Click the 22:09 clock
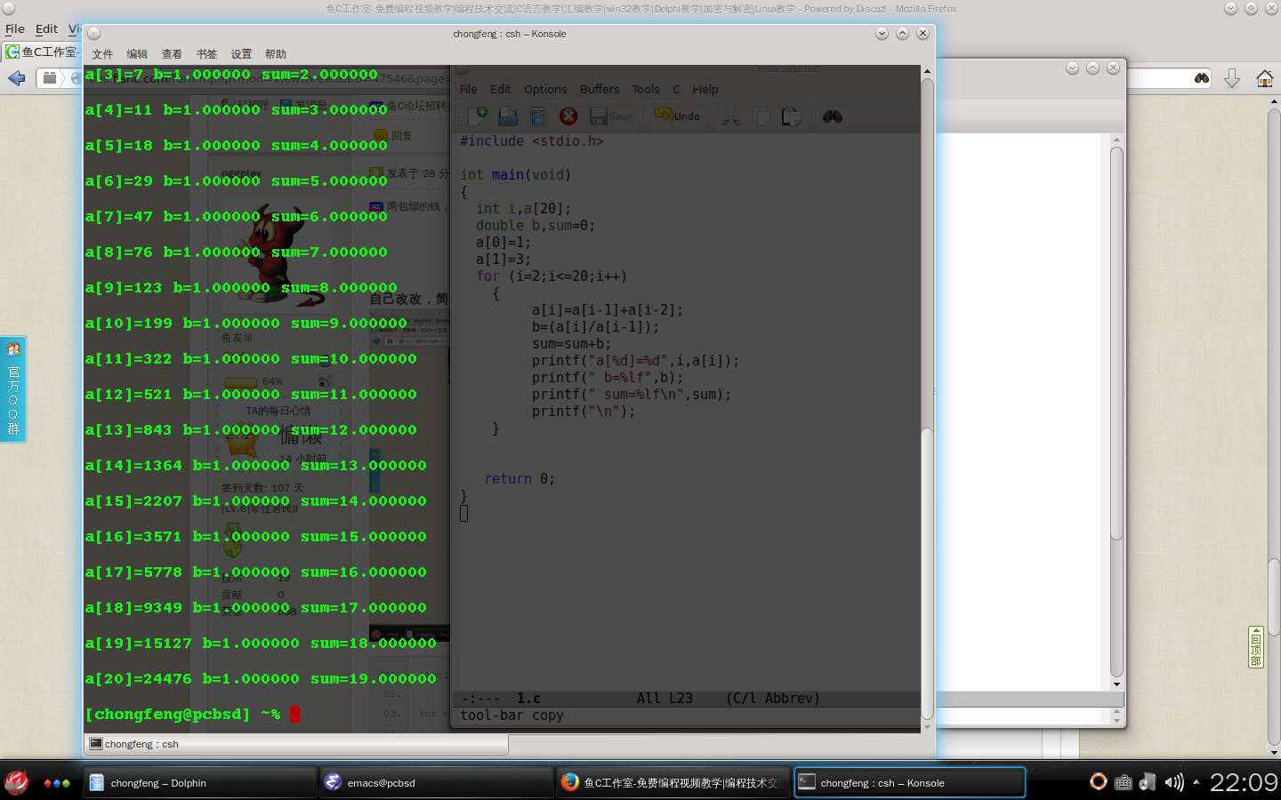Screen dimensions: 1281x800 (x=1244, y=782)
